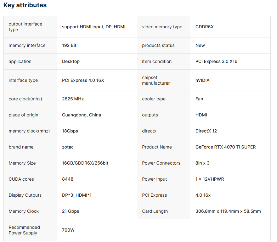Viewport: 277px width, 242px height.
Task: Select the '700W' value
Action: click(68, 230)
